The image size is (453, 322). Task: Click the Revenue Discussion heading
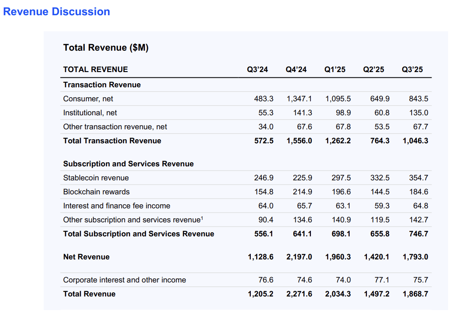pos(56,12)
